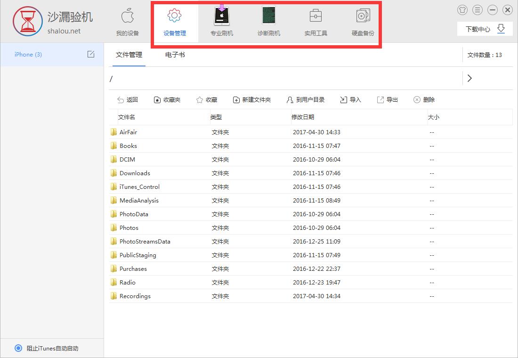Click the shalou.net website text
The height and width of the screenshot is (358, 518).
[x=64, y=31]
